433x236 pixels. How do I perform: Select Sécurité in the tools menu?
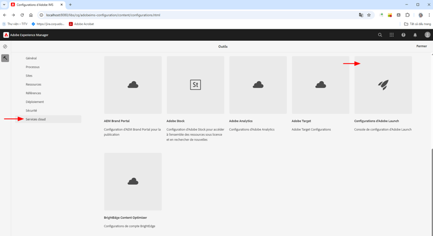(31, 111)
